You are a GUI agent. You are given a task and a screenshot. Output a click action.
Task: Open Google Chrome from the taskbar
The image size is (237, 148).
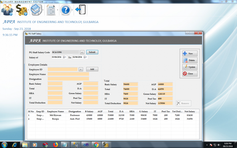click(96, 145)
